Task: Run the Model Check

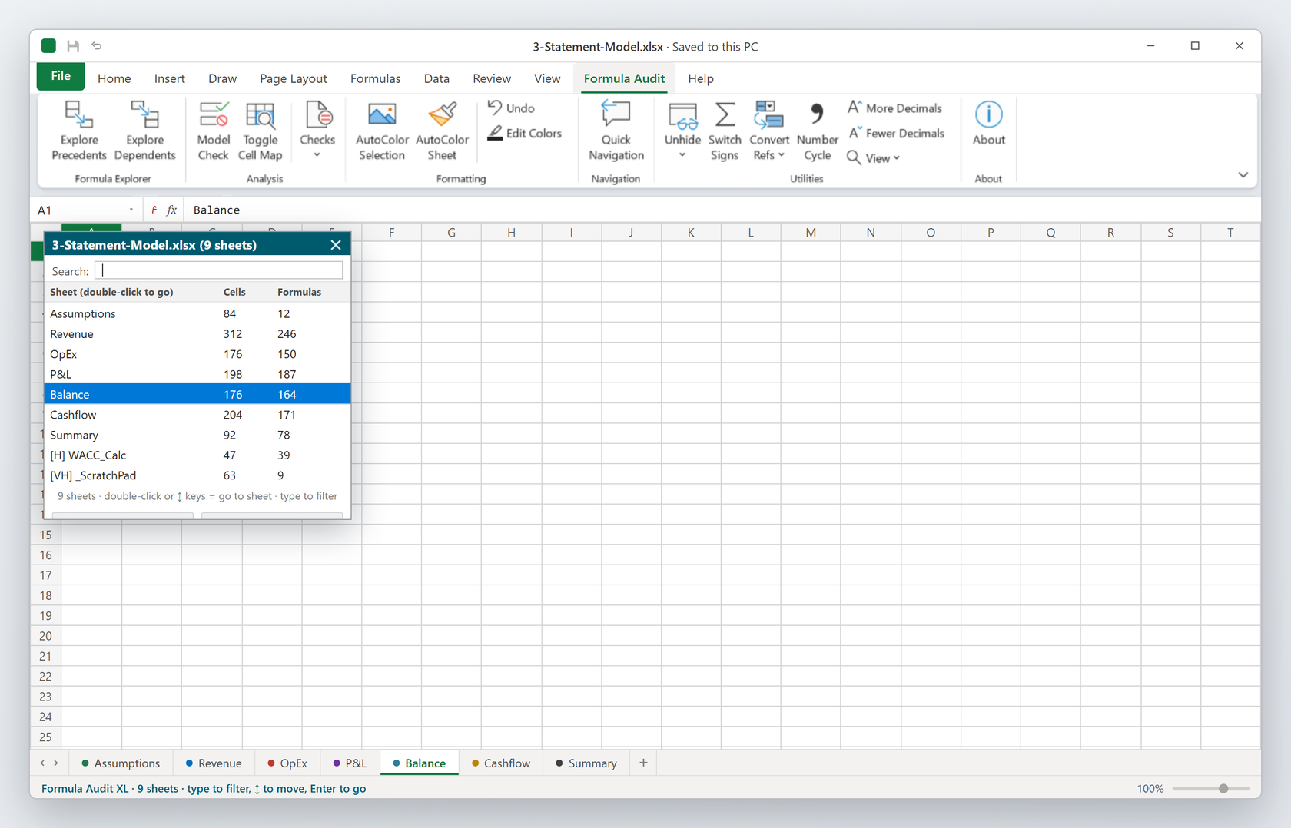Action: click(x=213, y=131)
